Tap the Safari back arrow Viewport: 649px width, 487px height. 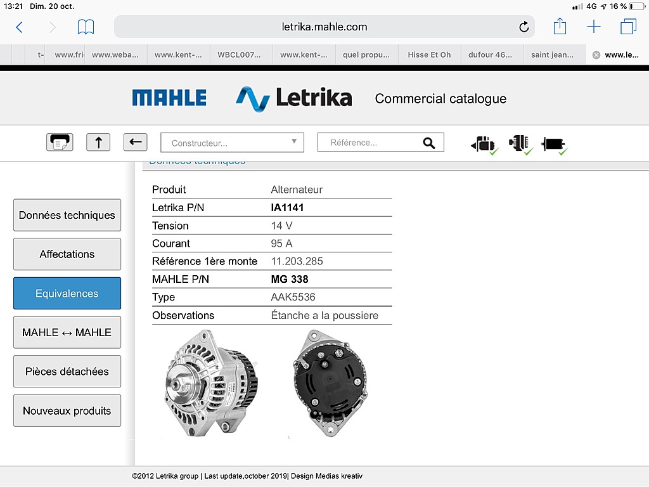tap(19, 27)
